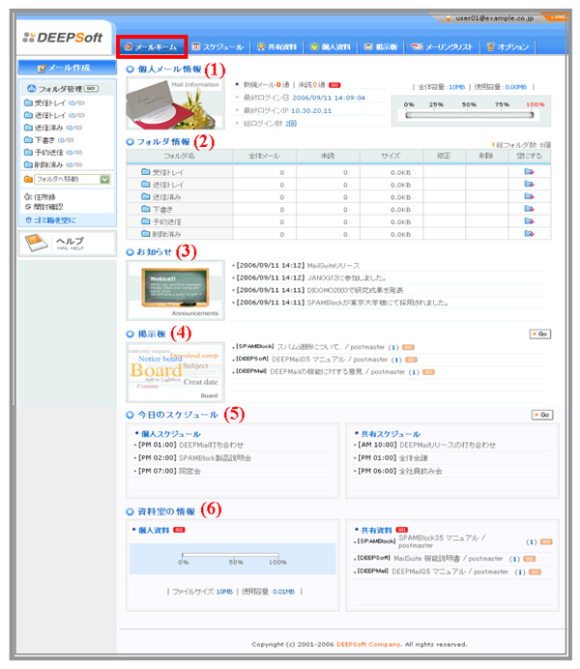Click the storage usage progress bar
The width and height of the screenshot is (580, 669).
(469, 115)
